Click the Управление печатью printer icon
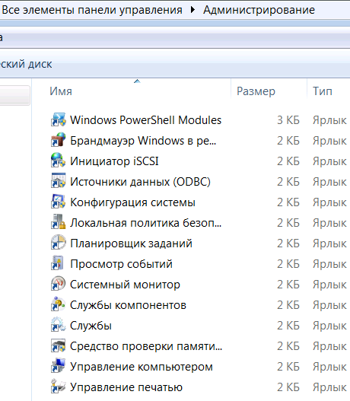Screen dimensions: 350x401 59,387
